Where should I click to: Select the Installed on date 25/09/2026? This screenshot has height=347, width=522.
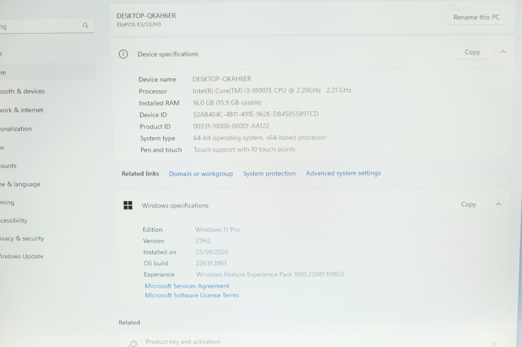[212, 252]
